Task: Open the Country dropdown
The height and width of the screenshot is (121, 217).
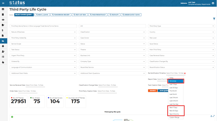Action: (x=181, y=32)
